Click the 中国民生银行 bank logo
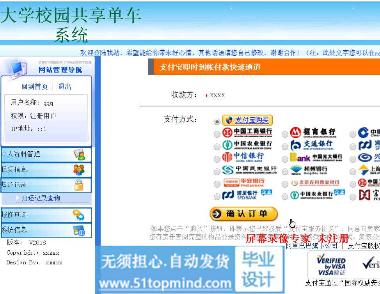Viewport: 380px width, 294px height. [249, 170]
